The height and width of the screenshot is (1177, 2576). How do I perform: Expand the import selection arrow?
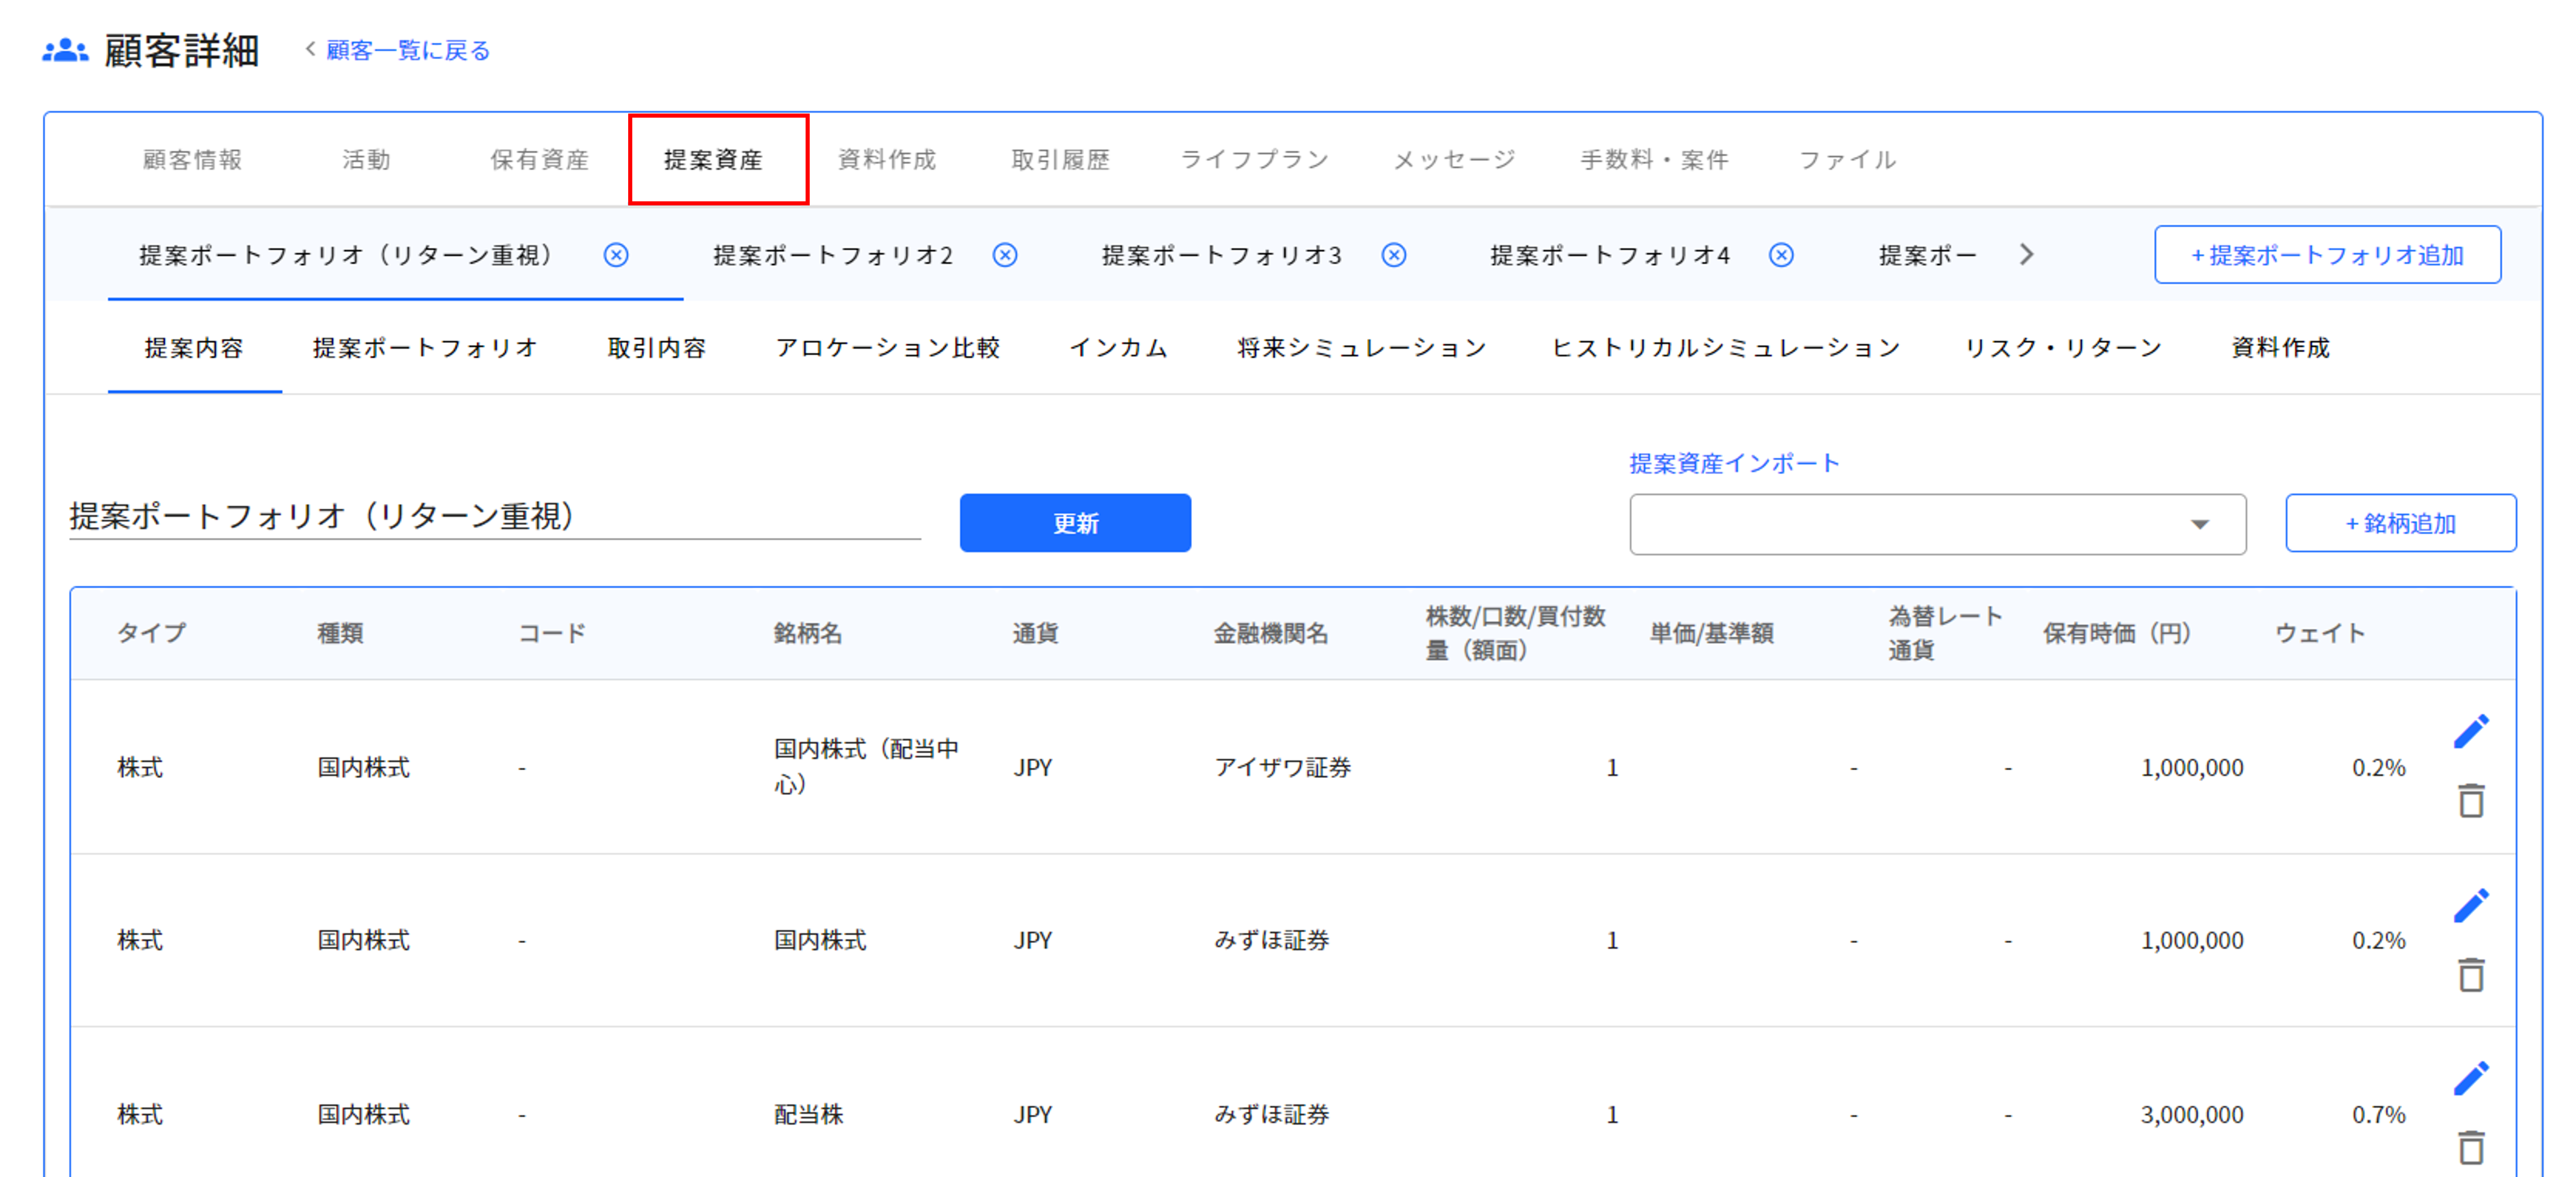pos(2199,523)
